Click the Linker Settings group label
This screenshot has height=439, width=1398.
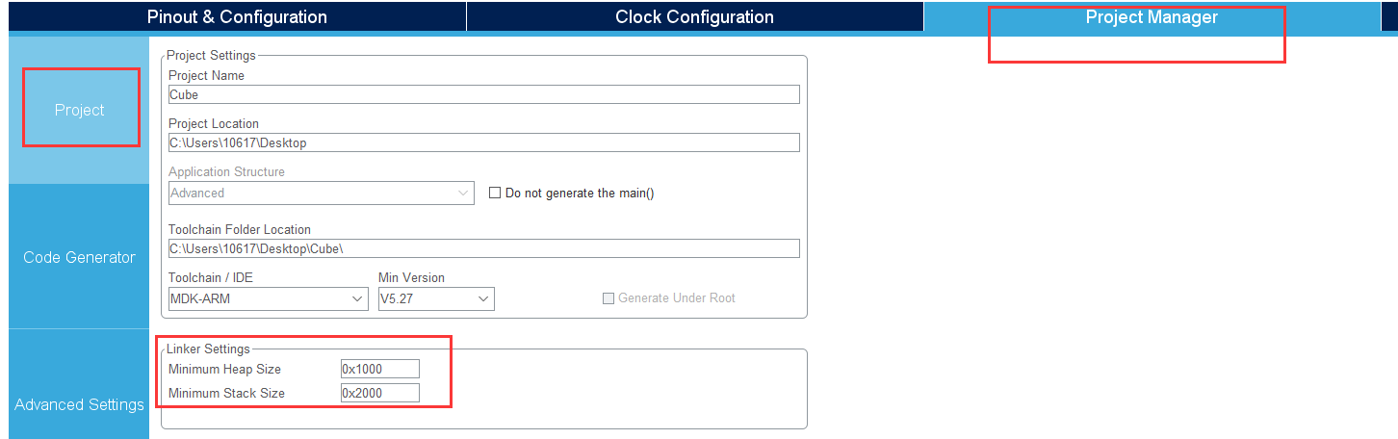[x=208, y=349]
